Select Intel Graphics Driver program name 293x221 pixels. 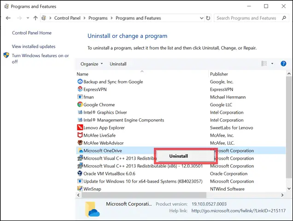pyautogui.click(x=105, y=112)
